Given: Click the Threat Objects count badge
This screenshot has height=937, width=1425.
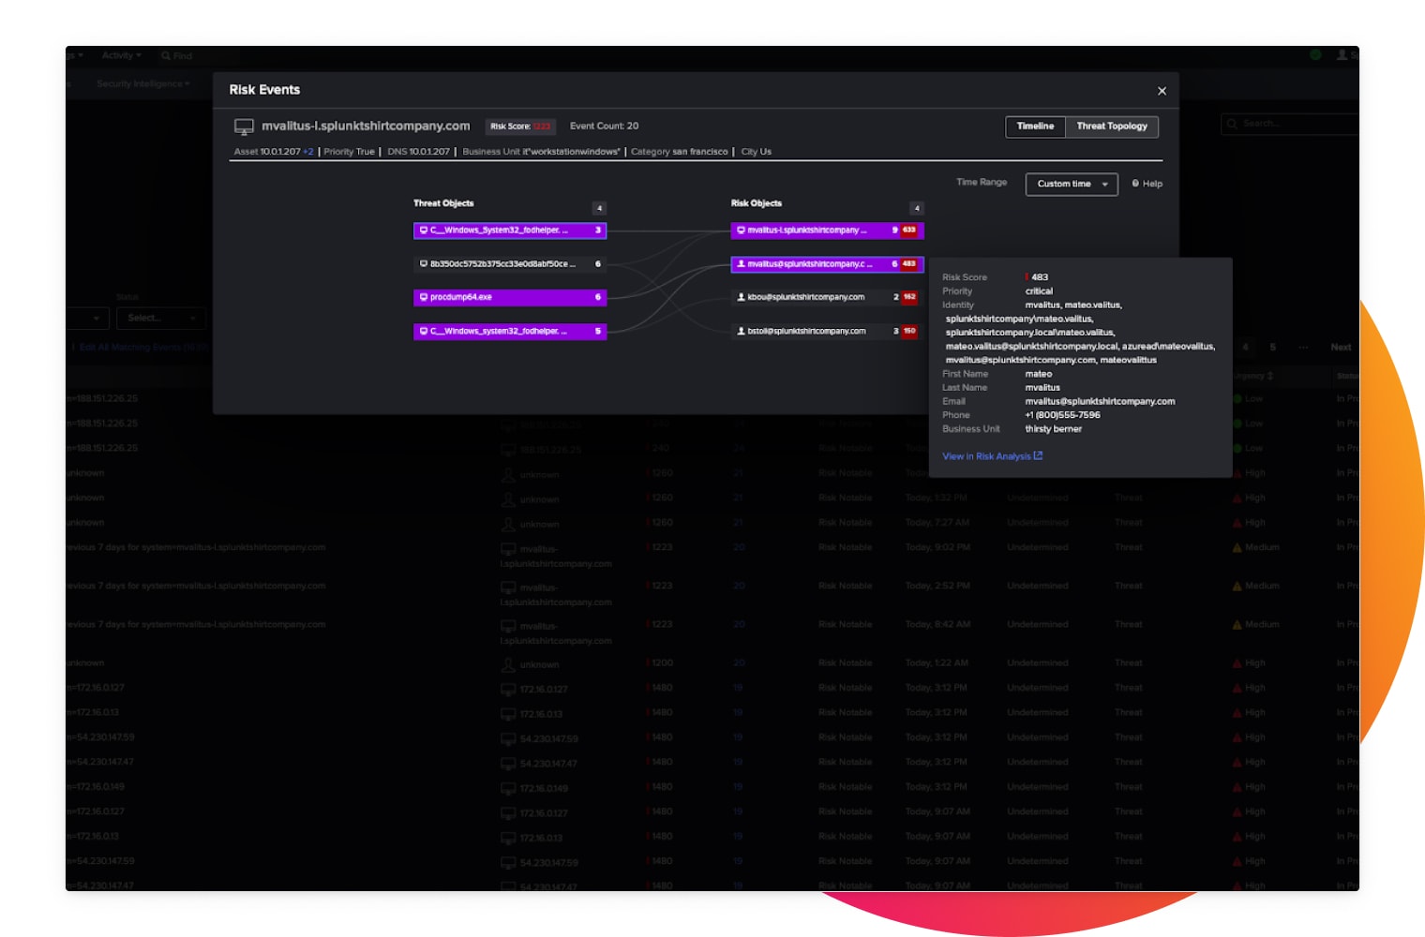Looking at the screenshot, I should (x=599, y=208).
